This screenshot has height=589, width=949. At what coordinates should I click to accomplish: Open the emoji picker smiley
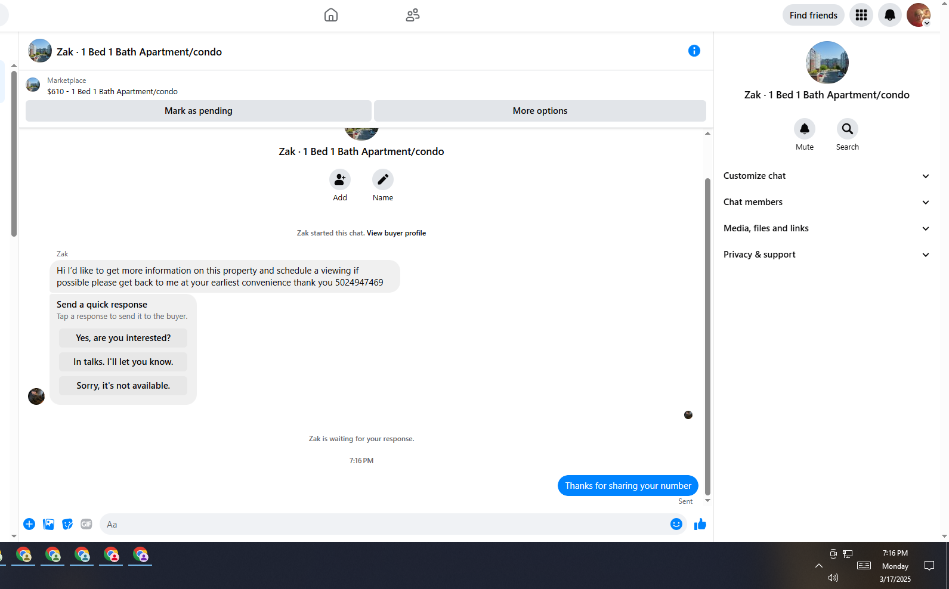click(x=676, y=524)
